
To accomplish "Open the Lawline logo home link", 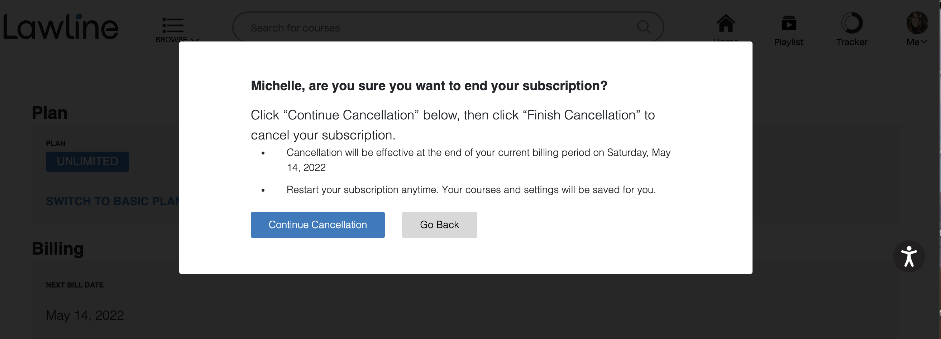I will tap(61, 26).
